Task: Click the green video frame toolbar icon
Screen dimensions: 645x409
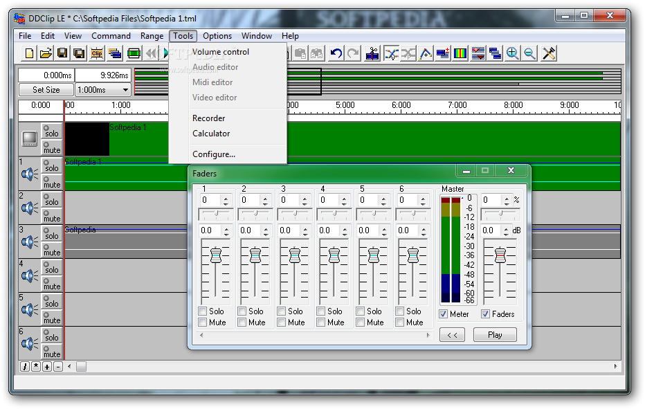Action: tap(134, 53)
